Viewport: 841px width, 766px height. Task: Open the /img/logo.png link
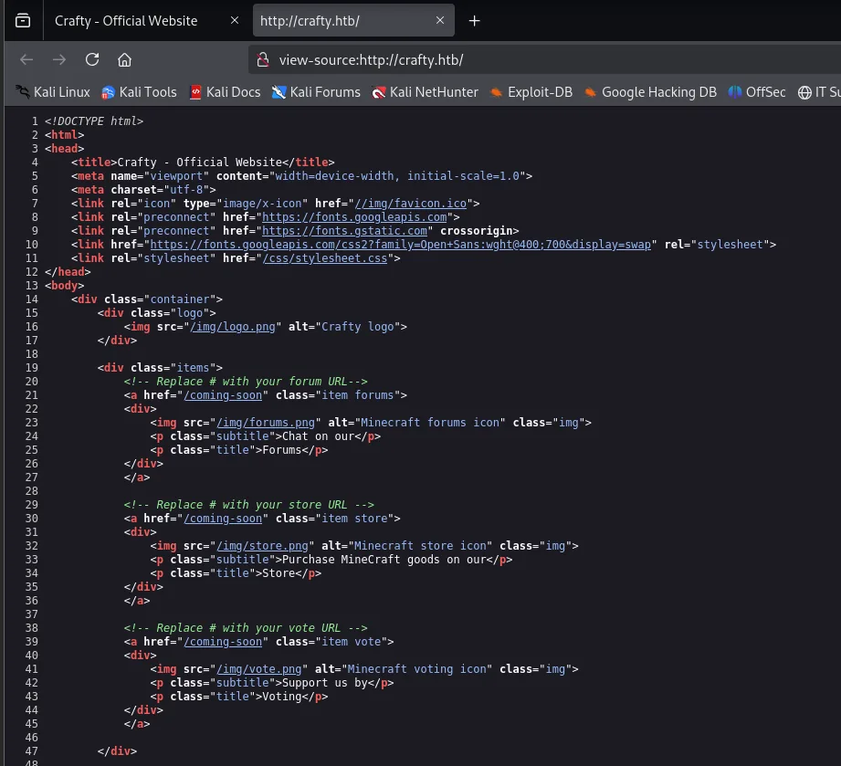(233, 327)
